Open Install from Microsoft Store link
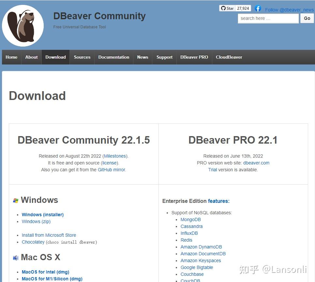The height and width of the screenshot is (282, 315). [49, 235]
